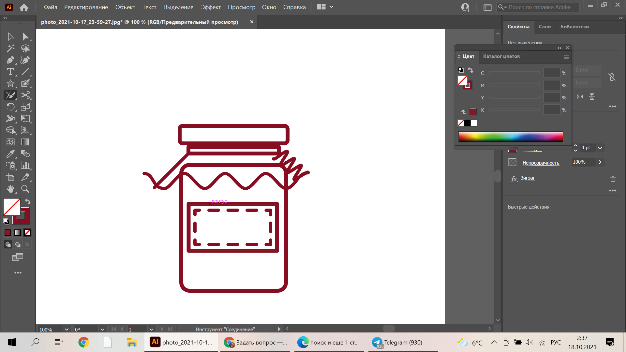Select the Curvature tool
Viewport: 626px width, 352px height.
pyautogui.click(x=25, y=60)
